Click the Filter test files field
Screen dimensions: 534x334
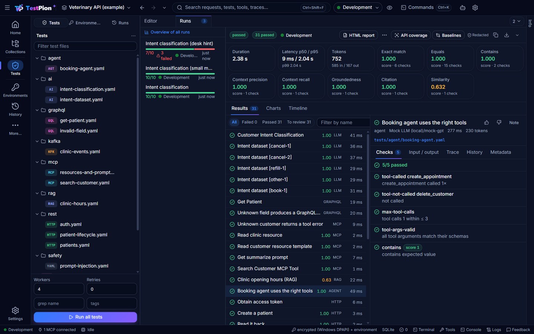point(85,46)
